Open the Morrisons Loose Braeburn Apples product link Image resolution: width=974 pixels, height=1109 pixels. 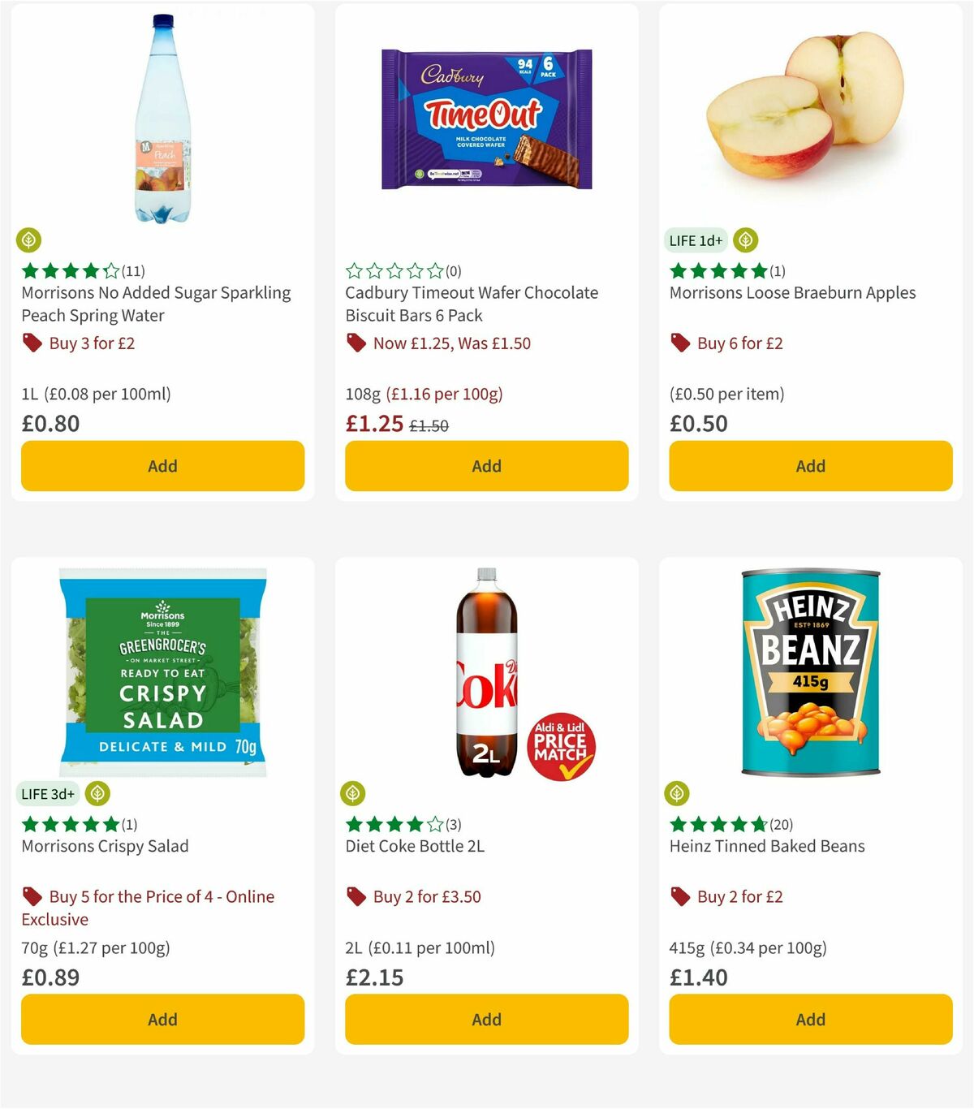(791, 292)
